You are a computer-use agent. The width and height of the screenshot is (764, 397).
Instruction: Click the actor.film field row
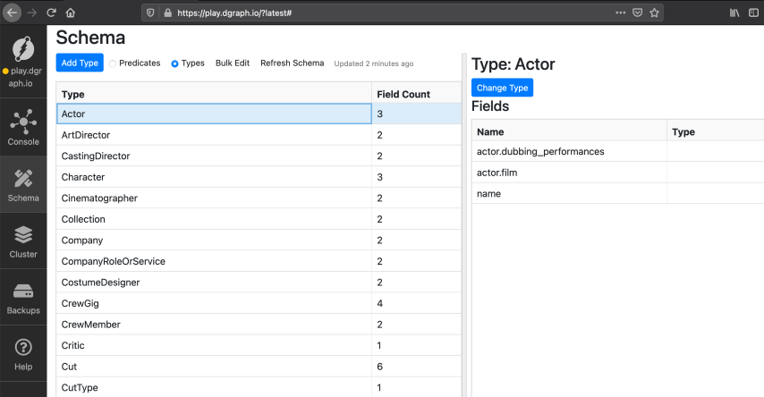[569, 173]
